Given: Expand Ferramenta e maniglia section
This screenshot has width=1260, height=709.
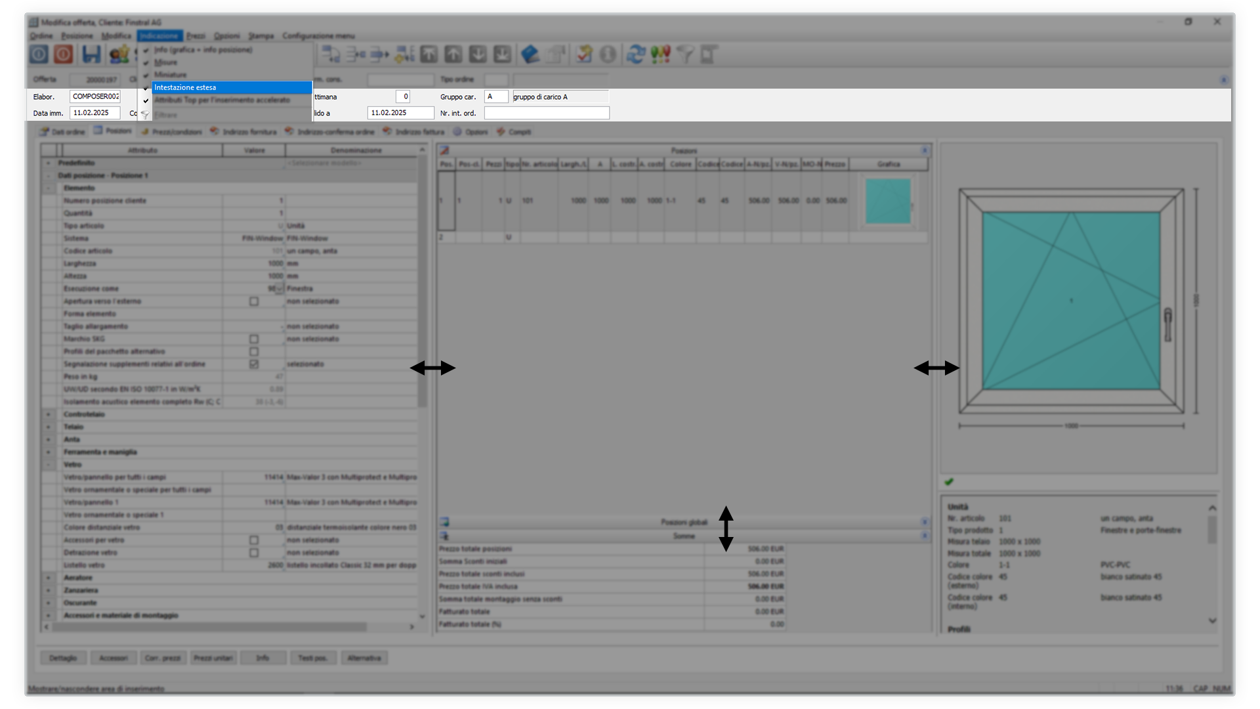Looking at the screenshot, I should 49,452.
